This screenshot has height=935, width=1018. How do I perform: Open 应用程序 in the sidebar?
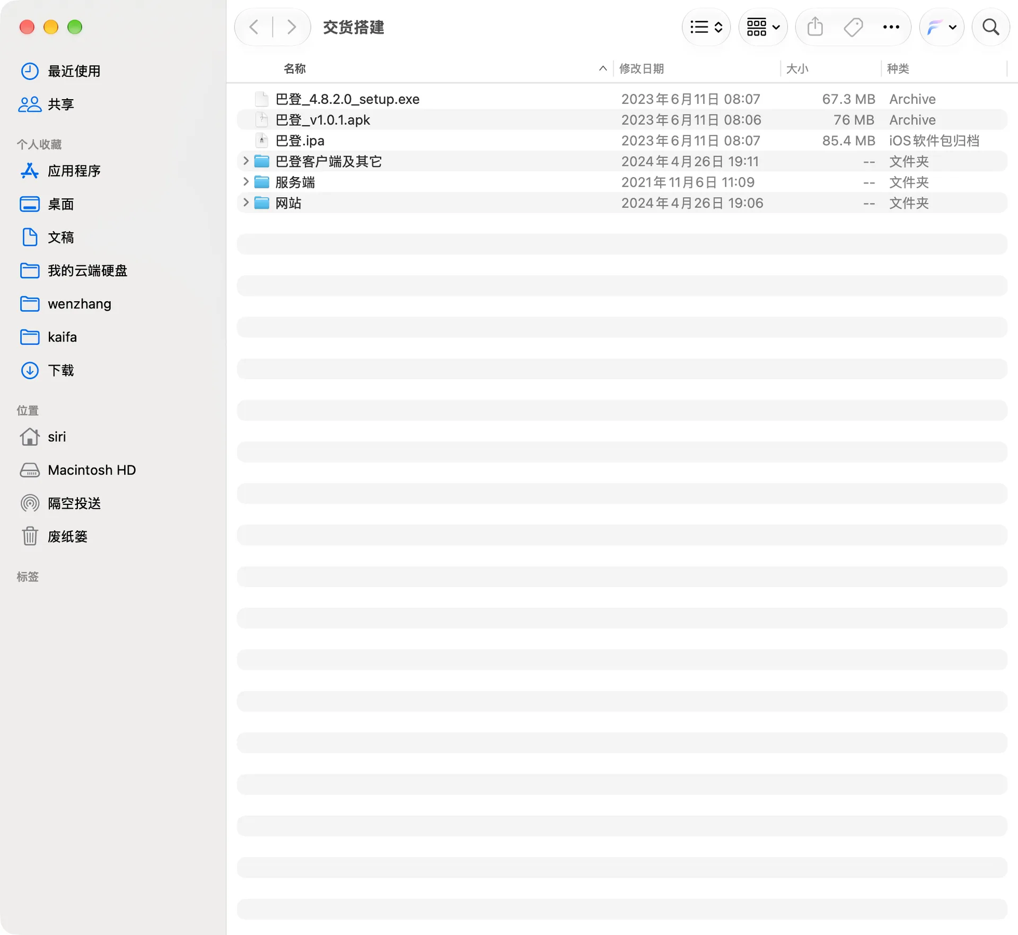74,171
